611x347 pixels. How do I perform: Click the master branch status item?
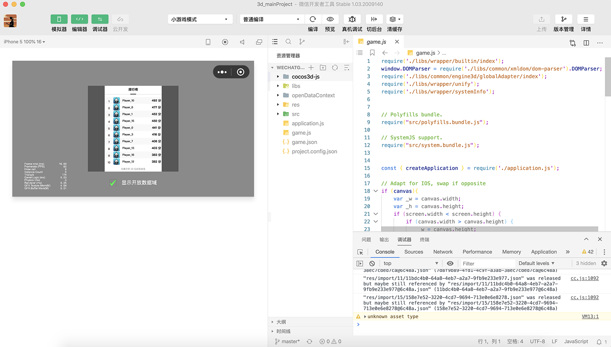[287, 341]
